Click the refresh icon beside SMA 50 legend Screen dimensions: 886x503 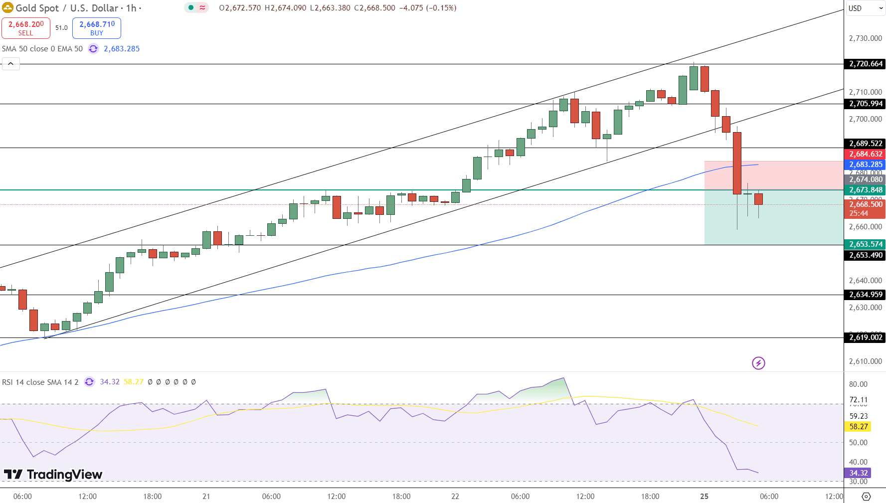pyautogui.click(x=93, y=49)
